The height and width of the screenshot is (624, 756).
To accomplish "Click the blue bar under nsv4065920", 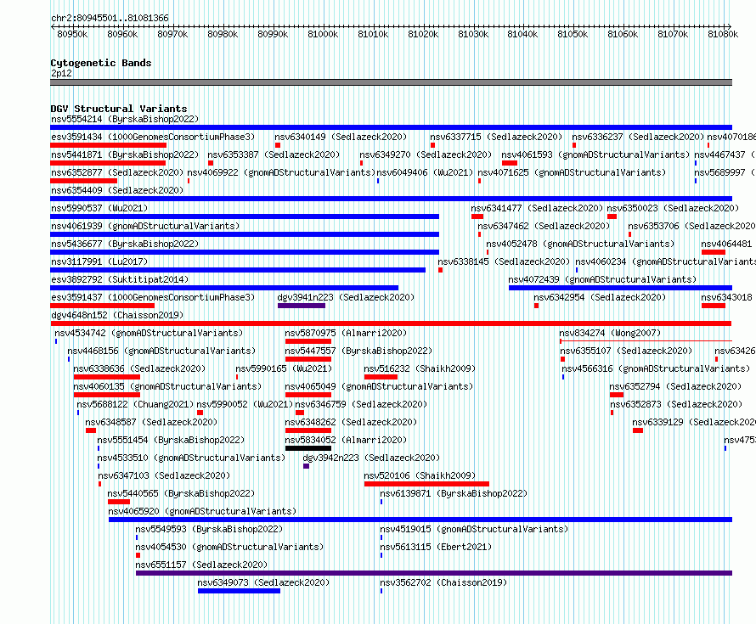I will click(x=420, y=520).
